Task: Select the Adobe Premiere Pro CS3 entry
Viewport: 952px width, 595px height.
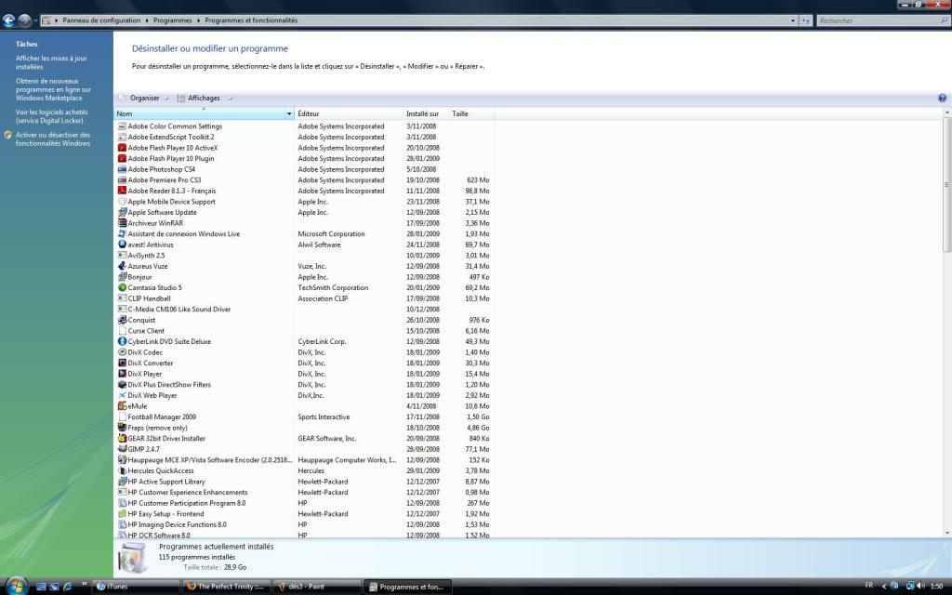Action: pyautogui.click(x=304, y=180)
